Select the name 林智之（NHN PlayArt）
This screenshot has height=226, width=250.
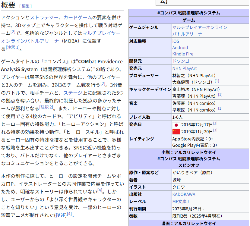pos(194,76)
